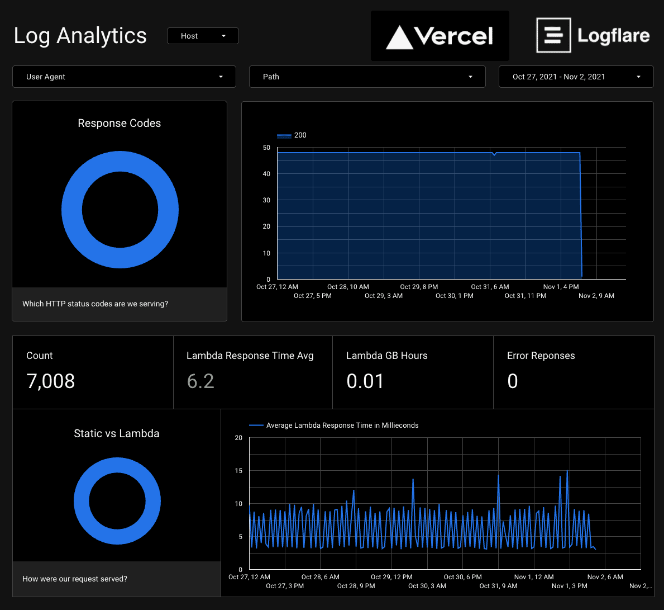Click the Vercel wordmark text
The width and height of the screenshot is (664, 610).
453,37
